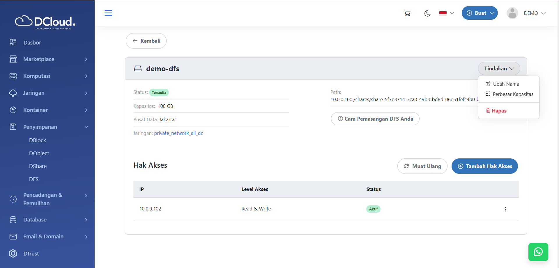Click the Dasbor sidebar icon
Viewport: 559px width, 268px height.
13,42
